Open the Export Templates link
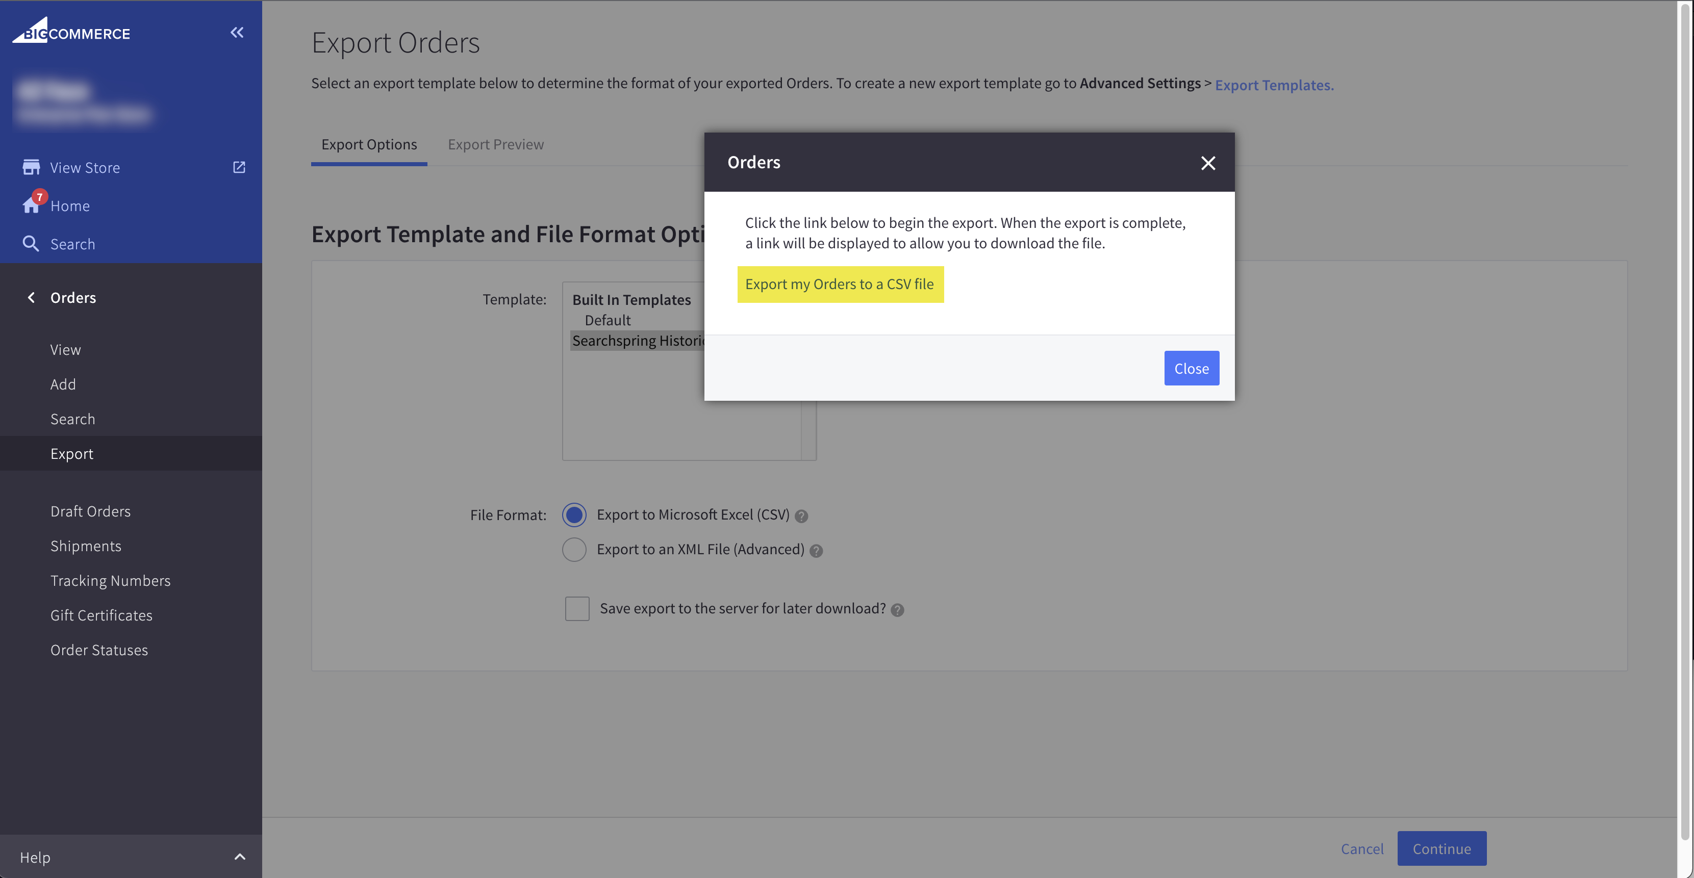1694x878 pixels. pos(1274,85)
